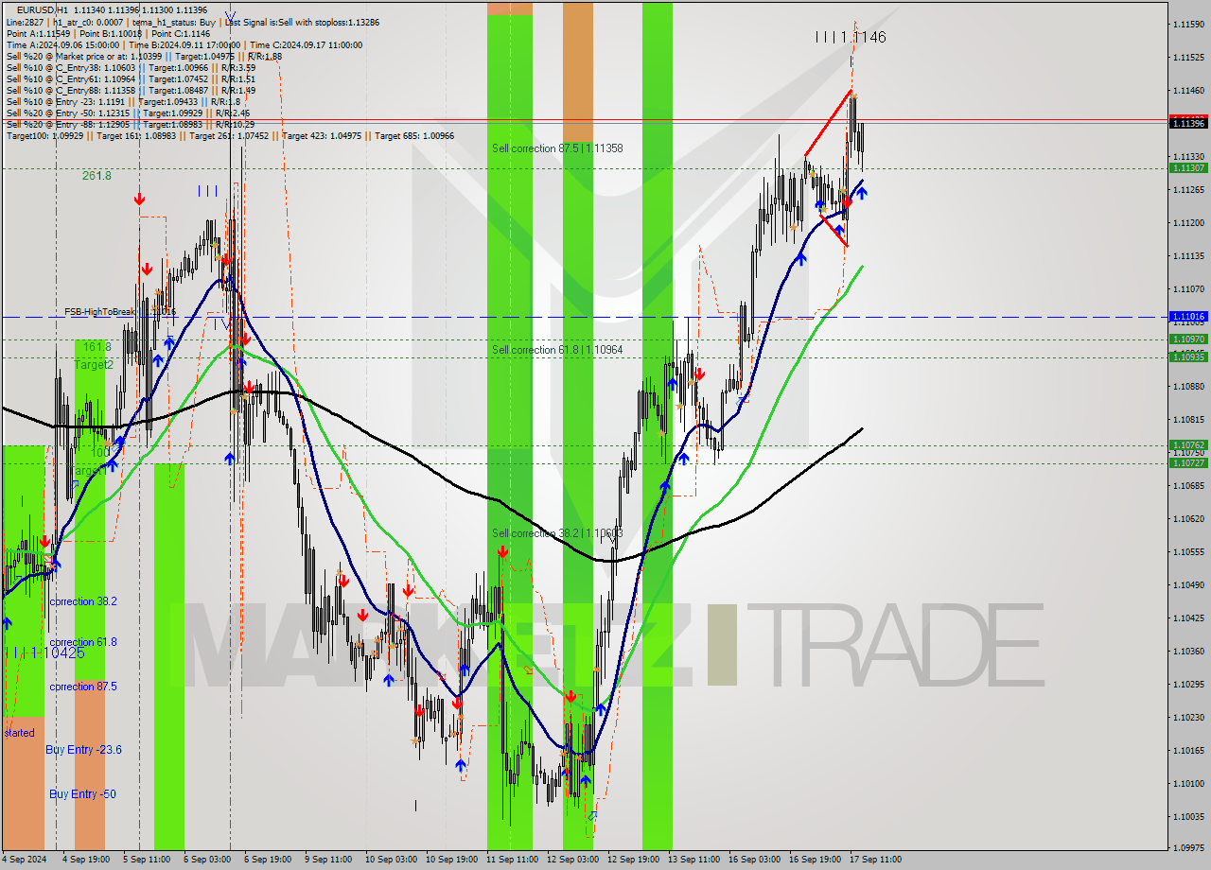Screen dimensions: 1211x870
Task: Click the 'Sell %20 @ Market price' line
Action: point(144,56)
